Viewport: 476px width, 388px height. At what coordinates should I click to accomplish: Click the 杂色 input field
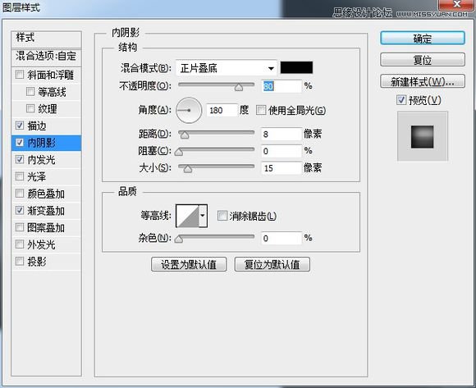click(x=281, y=238)
